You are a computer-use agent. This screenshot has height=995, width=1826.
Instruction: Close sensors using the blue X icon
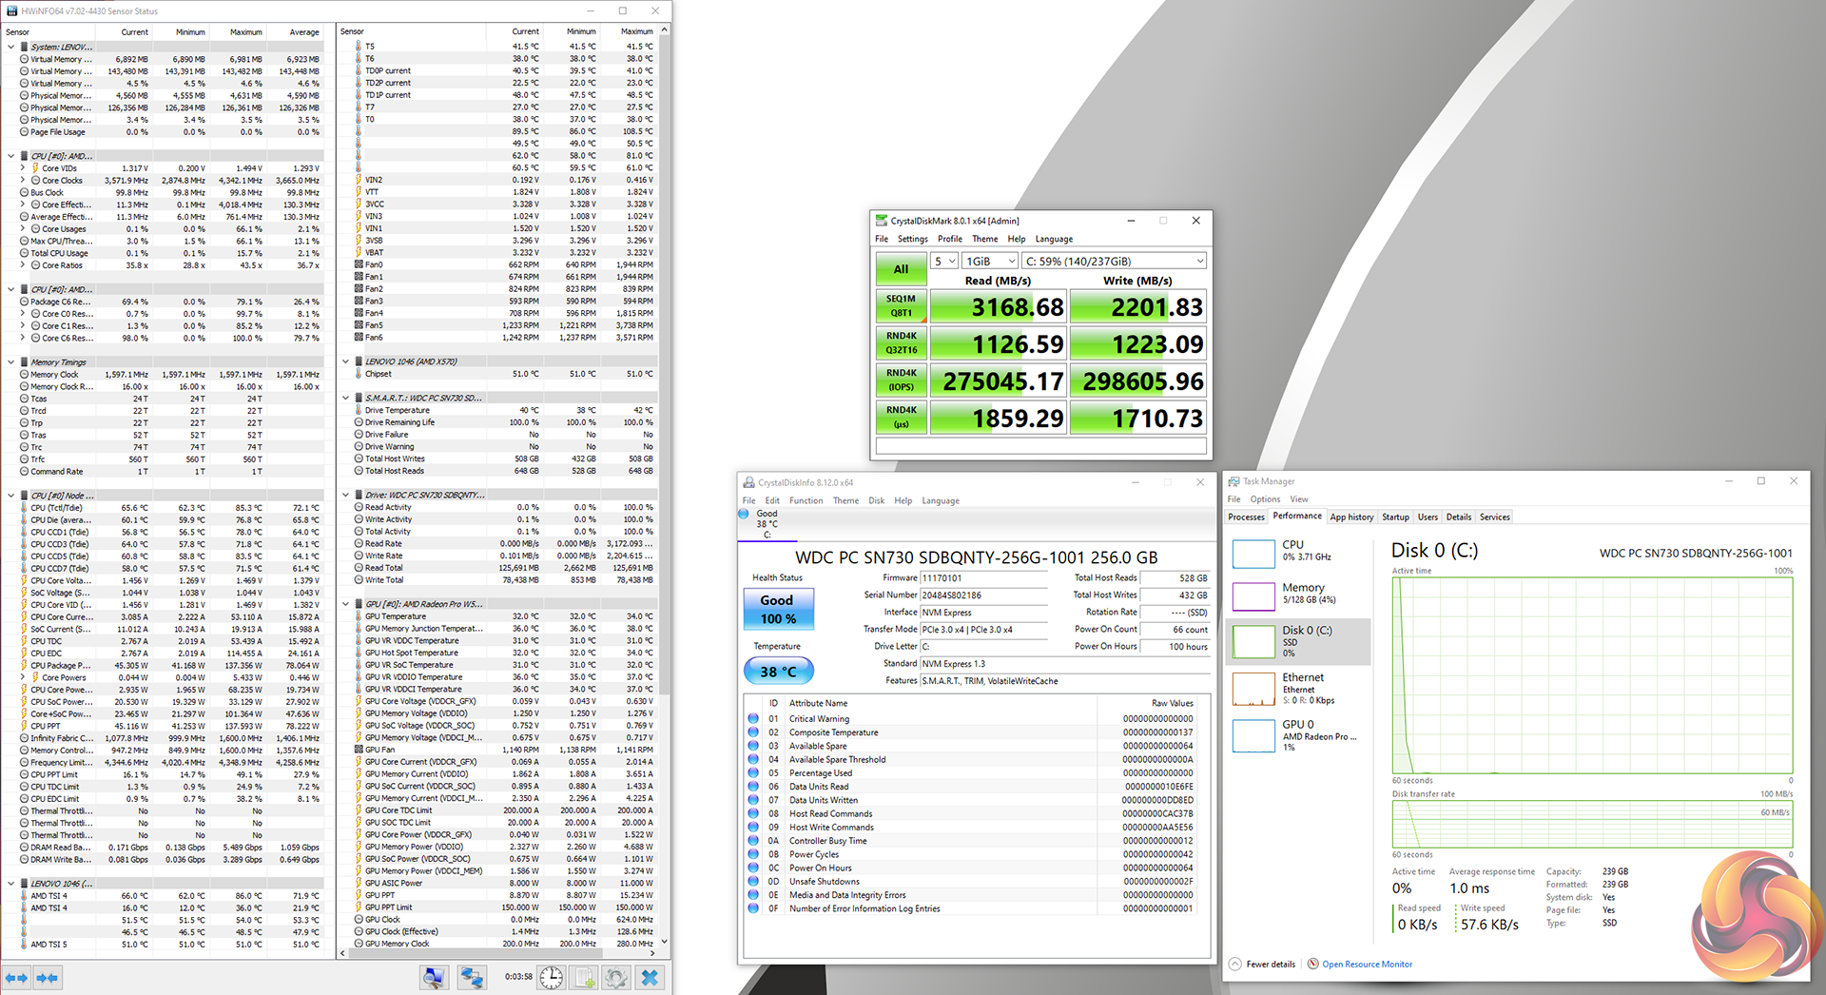pos(650,977)
